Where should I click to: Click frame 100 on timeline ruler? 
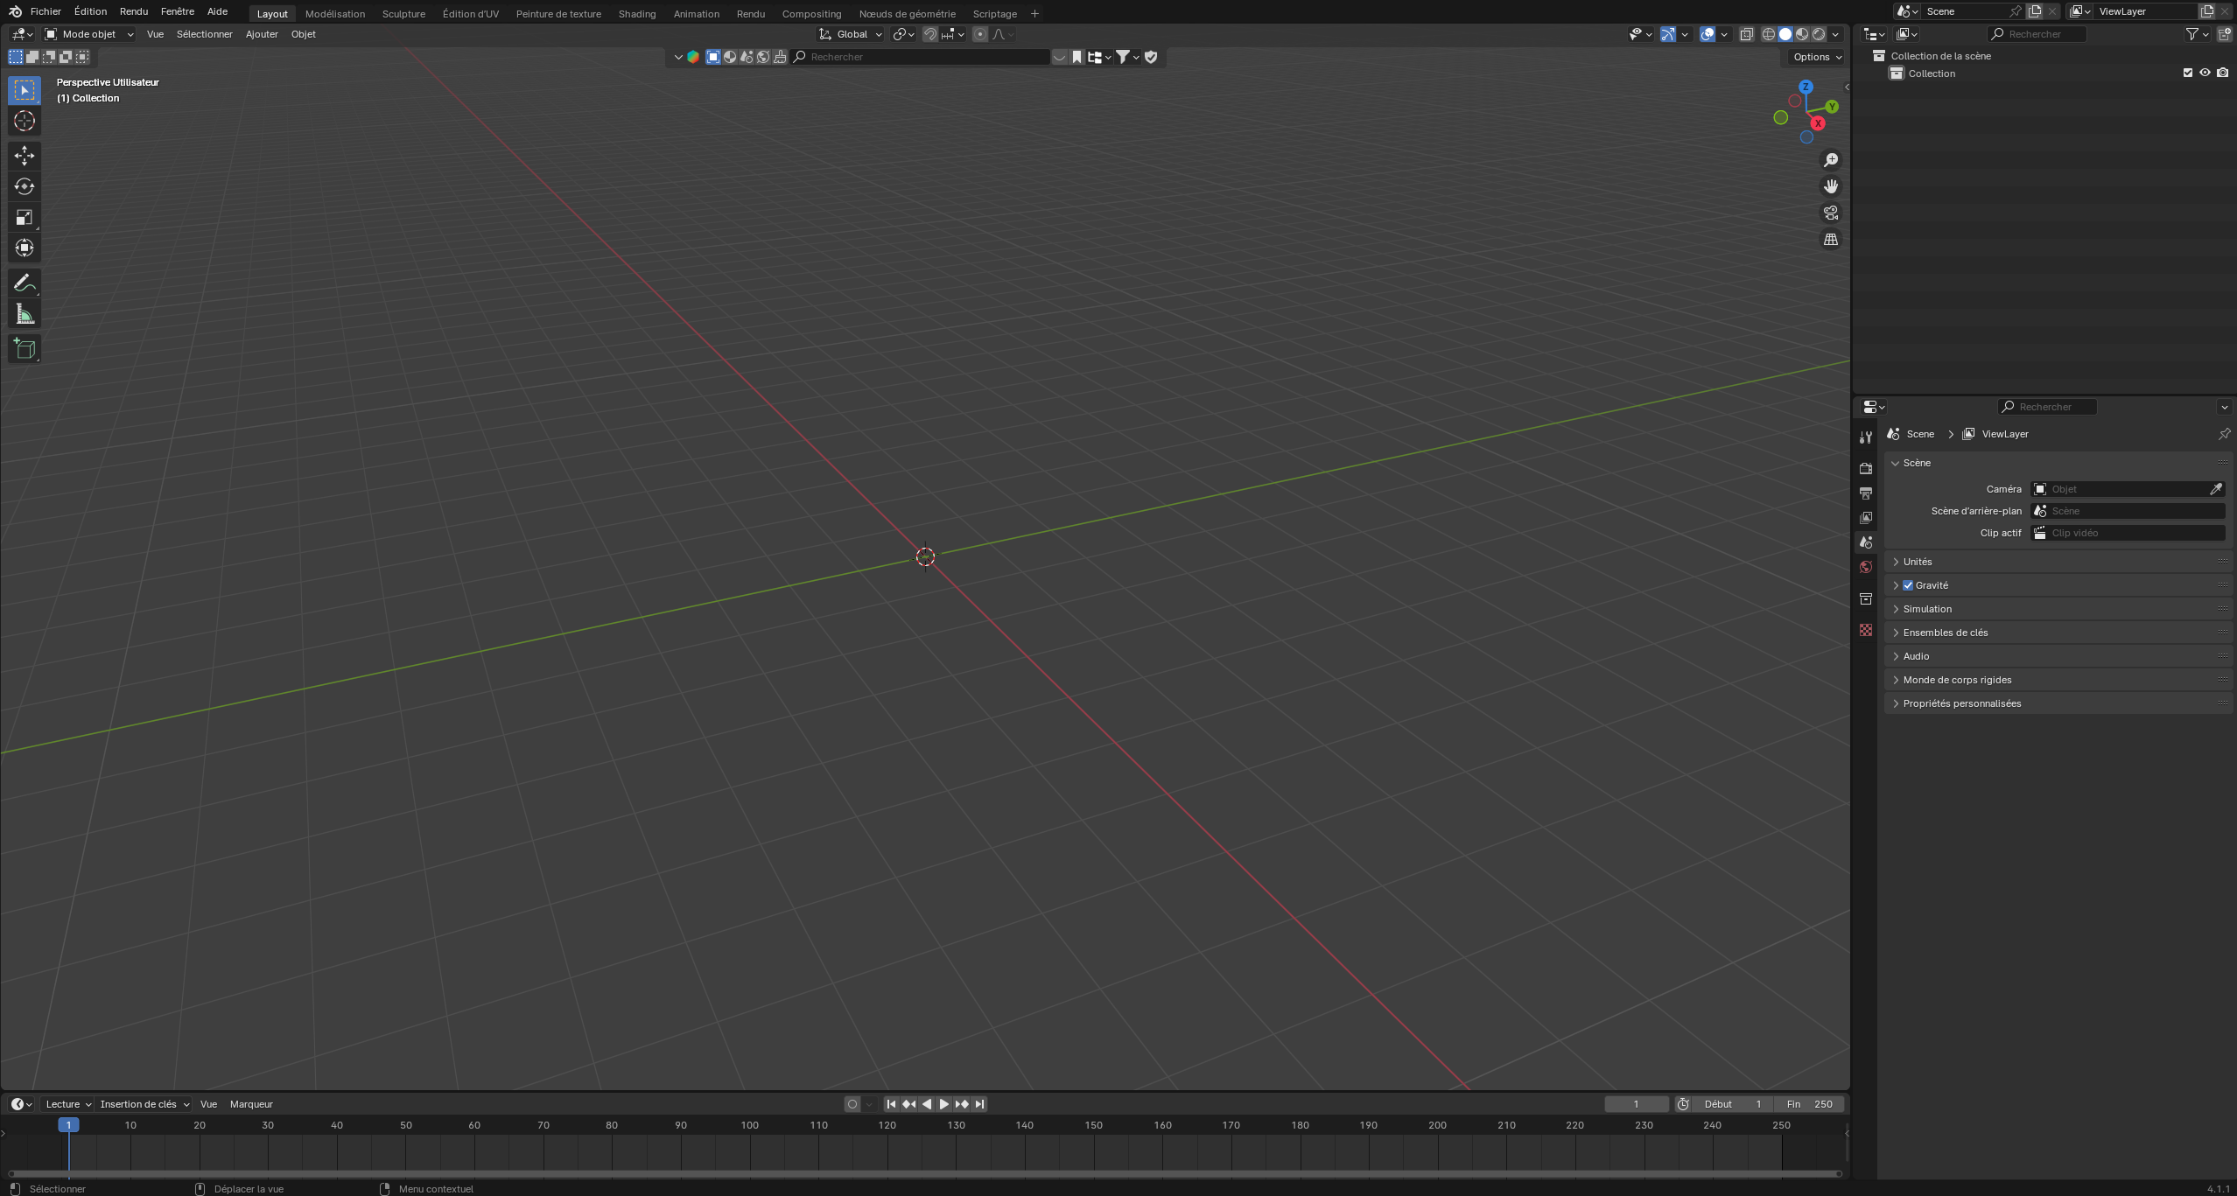click(749, 1125)
